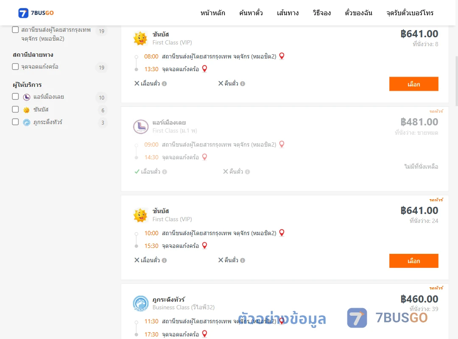
Task: Click First Class (ม.1 พ) class label
Action: pos(175,131)
